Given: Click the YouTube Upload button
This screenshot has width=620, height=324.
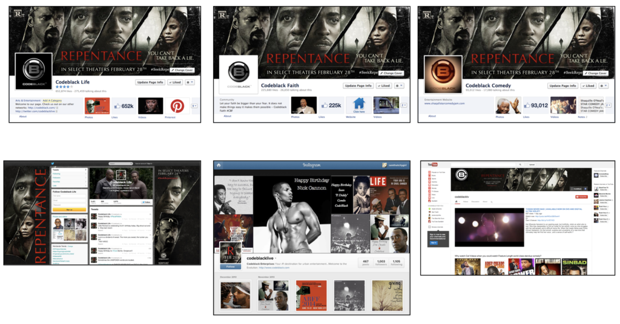Looking at the screenshot, I should click(x=532, y=164).
